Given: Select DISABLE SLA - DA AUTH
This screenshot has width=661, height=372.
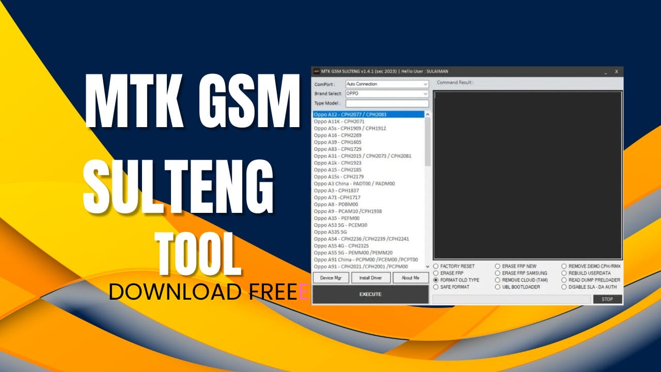Looking at the screenshot, I should pyautogui.click(x=564, y=287).
